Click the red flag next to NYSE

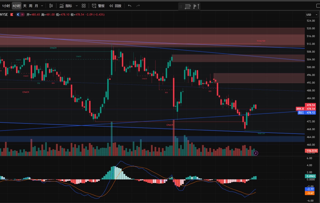[12, 15]
